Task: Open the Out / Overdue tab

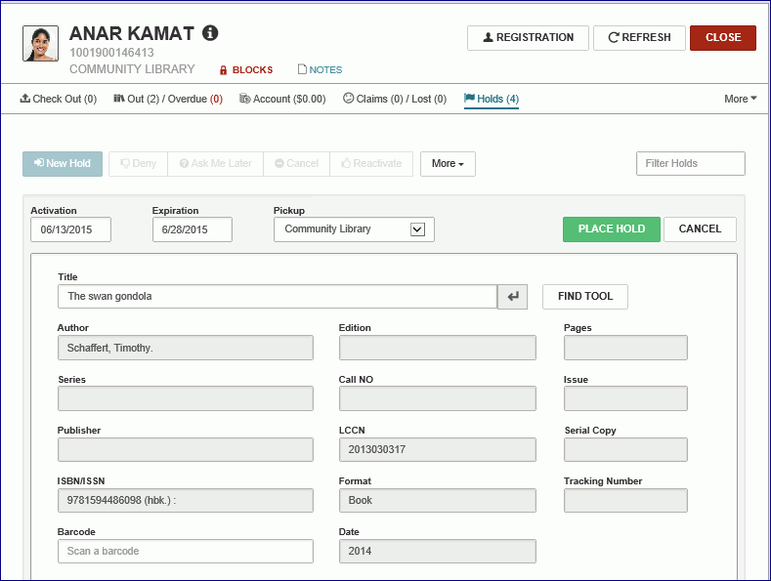Action: click(168, 99)
